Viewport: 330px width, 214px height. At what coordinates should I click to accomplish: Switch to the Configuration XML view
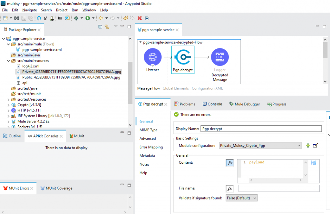coord(207,88)
